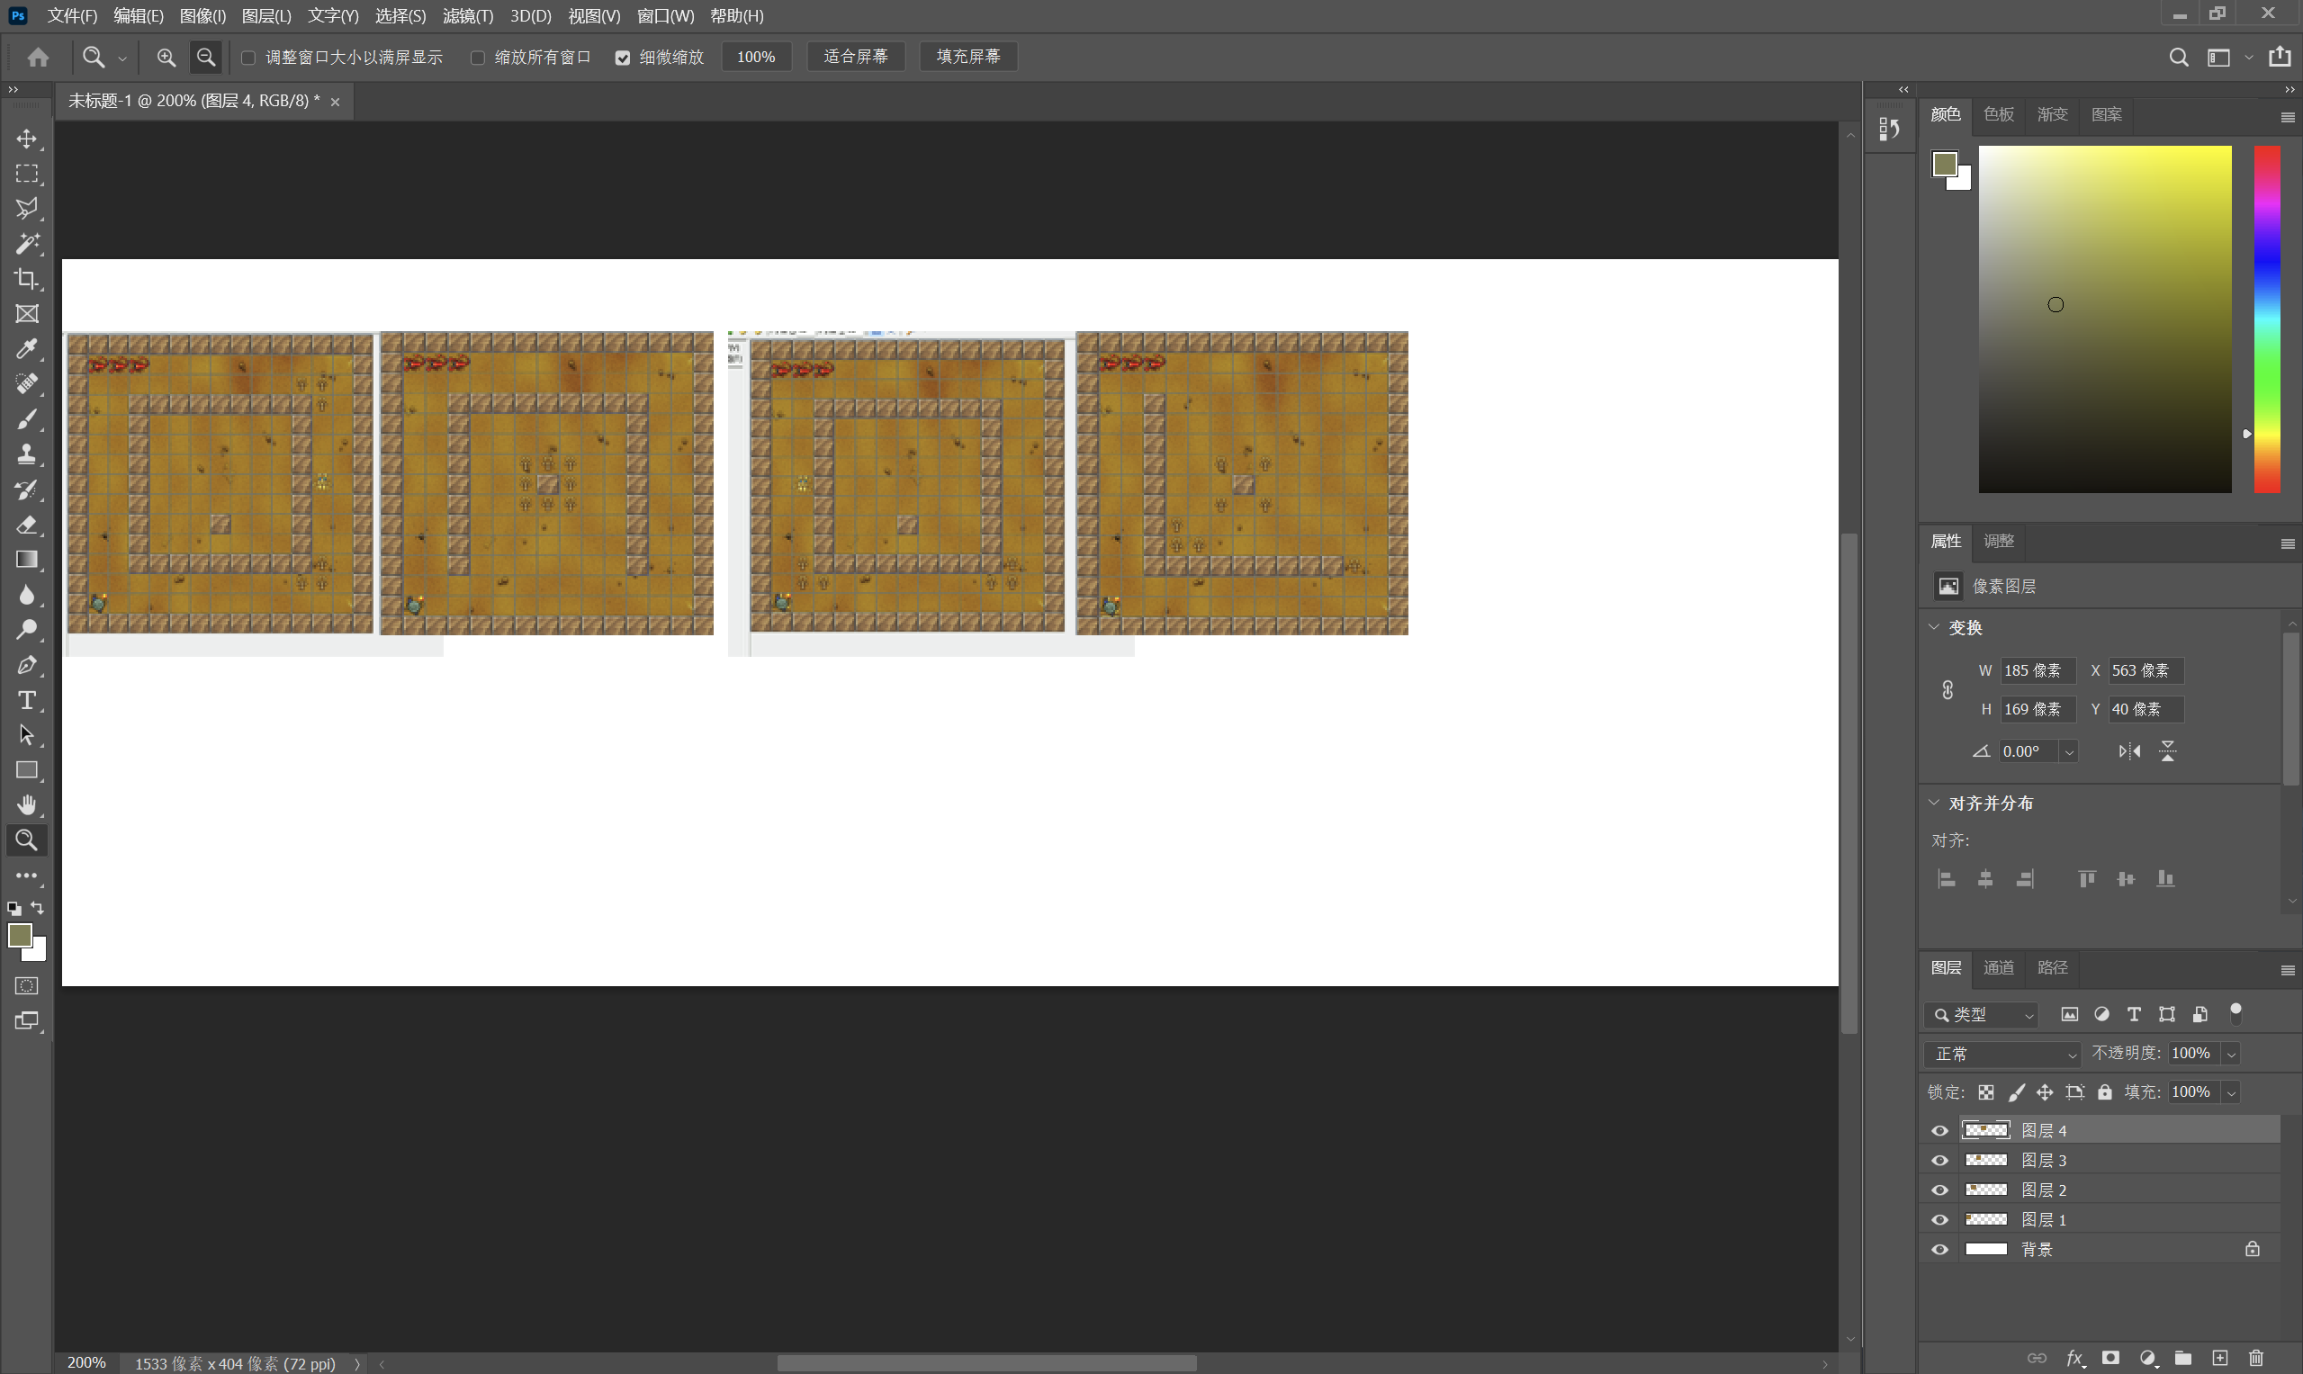Open the fill 填充 dropdown arrow
The height and width of the screenshot is (1374, 2303).
pyautogui.click(x=2232, y=1092)
